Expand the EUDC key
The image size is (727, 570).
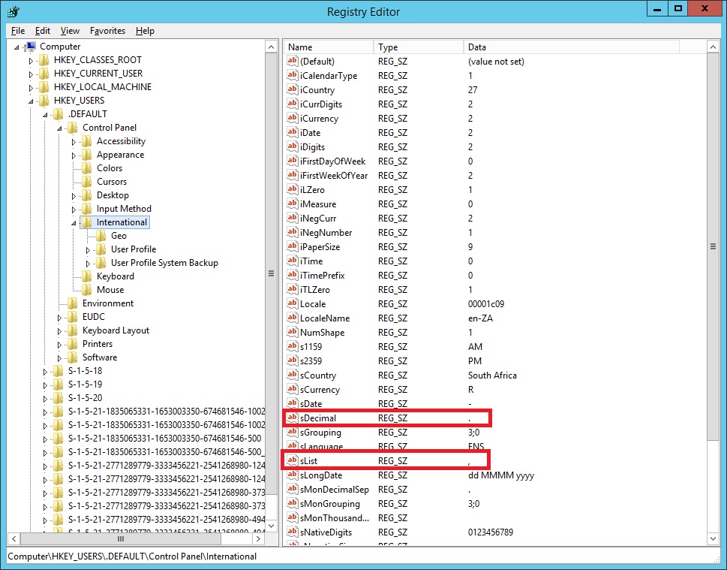pos(60,318)
